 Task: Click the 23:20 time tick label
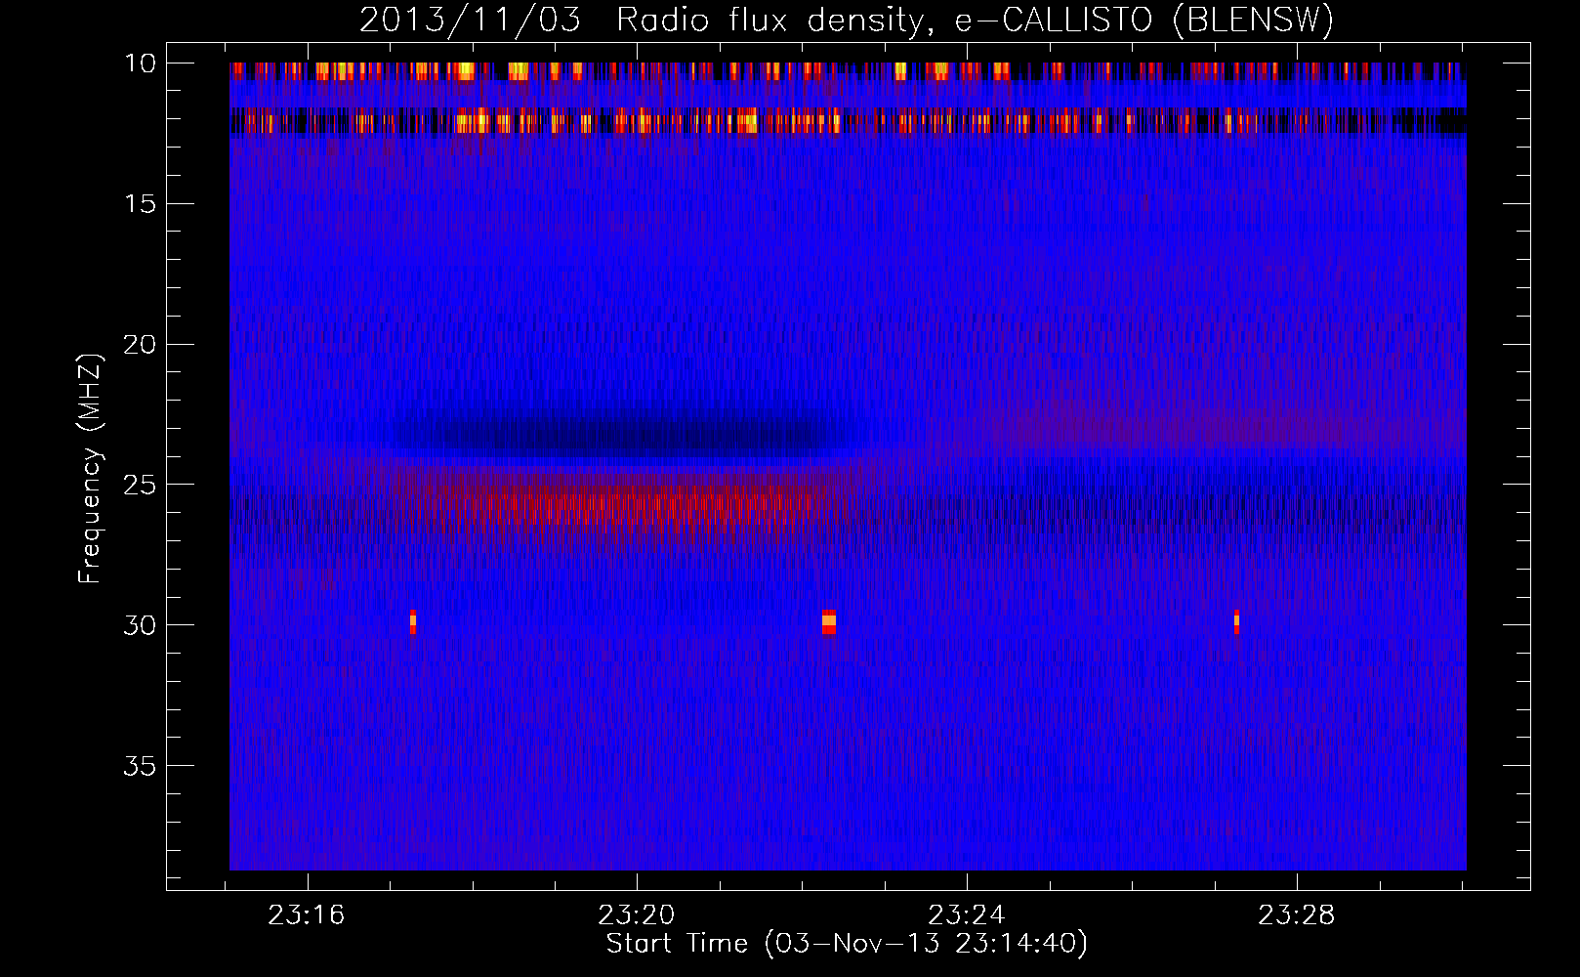[x=637, y=915]
